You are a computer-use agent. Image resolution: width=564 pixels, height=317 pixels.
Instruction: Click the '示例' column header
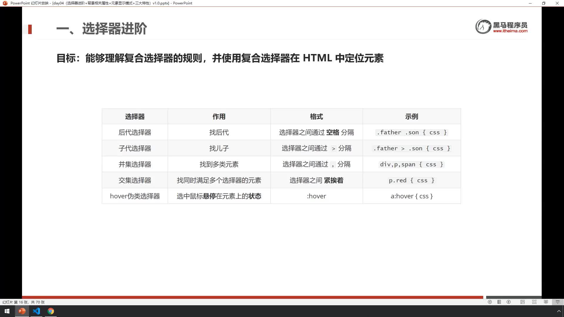pyautogui.click(x=412, y=117)
